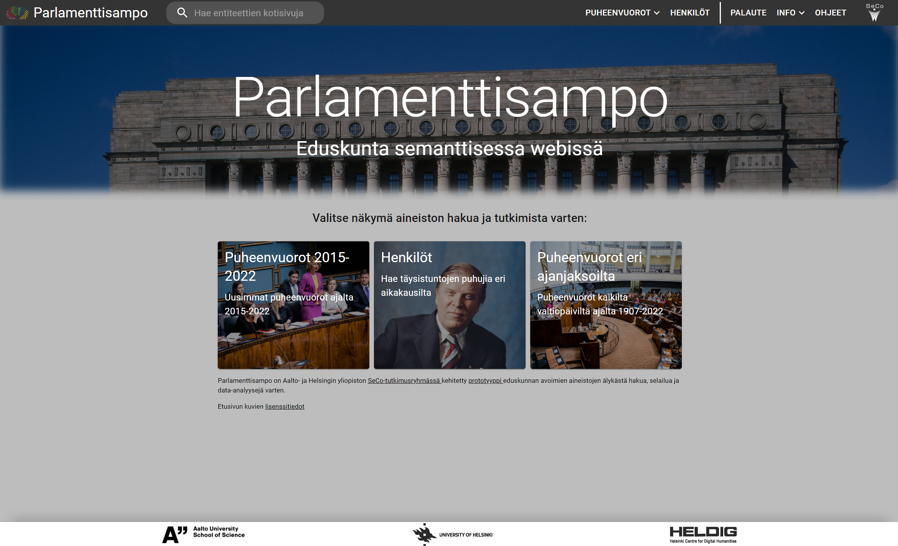Click the Aalto University School of Science logo
The image size is (898, 546).
click(203, 534)
